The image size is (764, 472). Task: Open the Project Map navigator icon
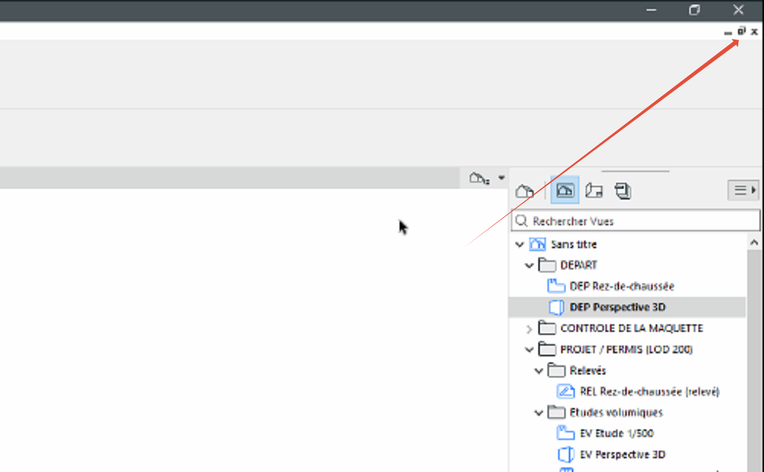pos(525,191)
